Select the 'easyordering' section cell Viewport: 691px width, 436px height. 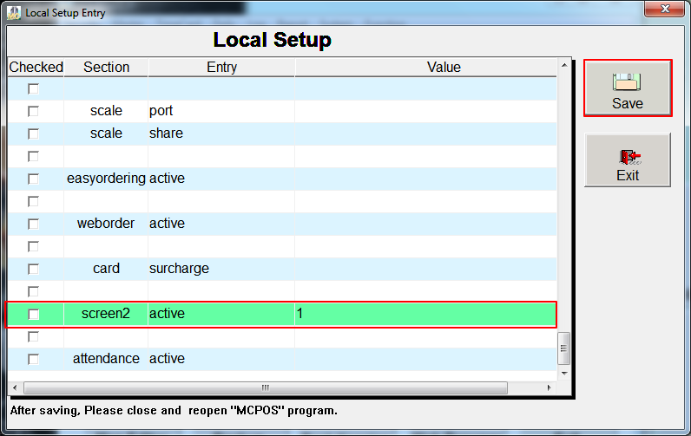106,179
